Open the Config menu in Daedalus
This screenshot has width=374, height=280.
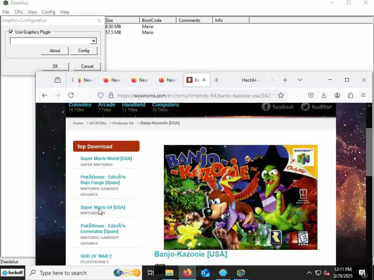[49, 12]
